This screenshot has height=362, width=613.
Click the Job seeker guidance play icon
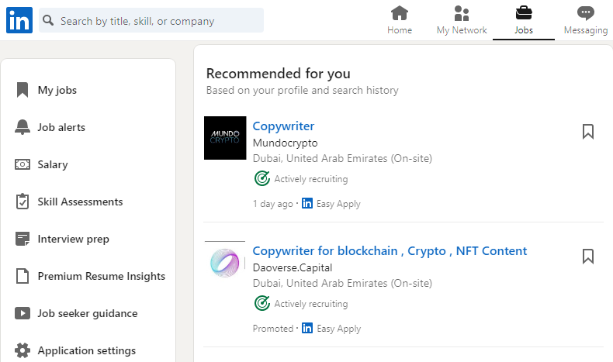23,313
